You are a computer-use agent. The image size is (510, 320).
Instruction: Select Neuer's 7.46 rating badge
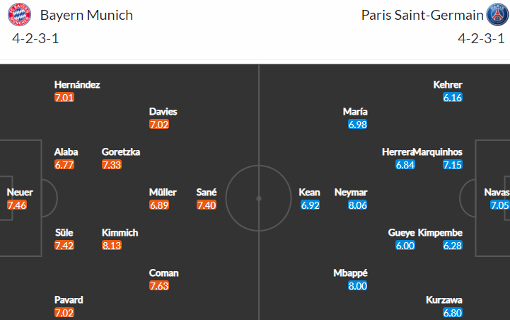[17, 205]
